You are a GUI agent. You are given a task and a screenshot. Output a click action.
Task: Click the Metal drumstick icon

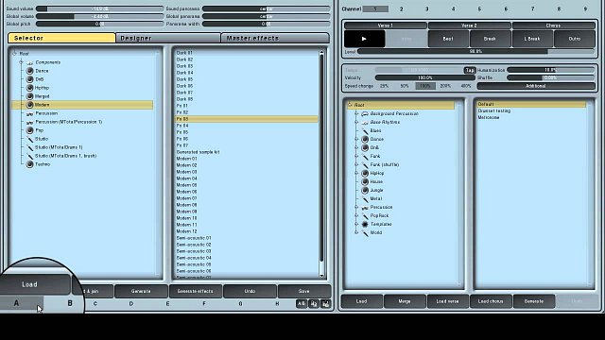point(365,198)
